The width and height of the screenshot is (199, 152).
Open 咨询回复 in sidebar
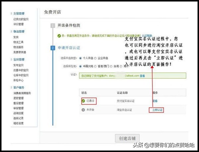click(x=18, y=113)
